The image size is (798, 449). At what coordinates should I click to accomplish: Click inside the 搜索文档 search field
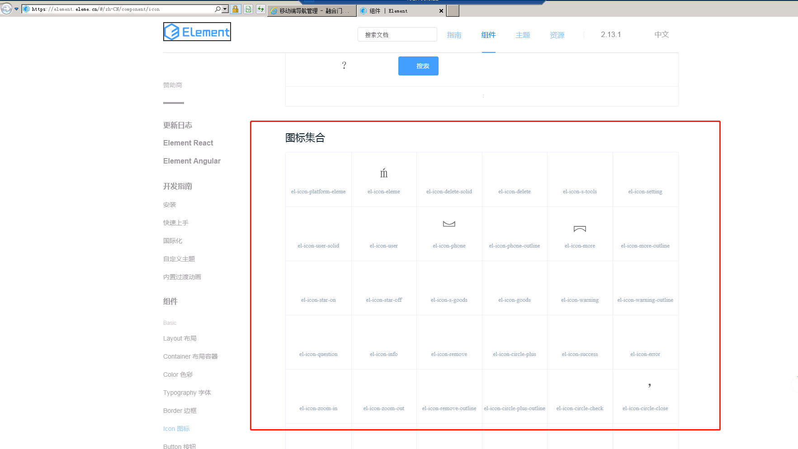point(397,34)
